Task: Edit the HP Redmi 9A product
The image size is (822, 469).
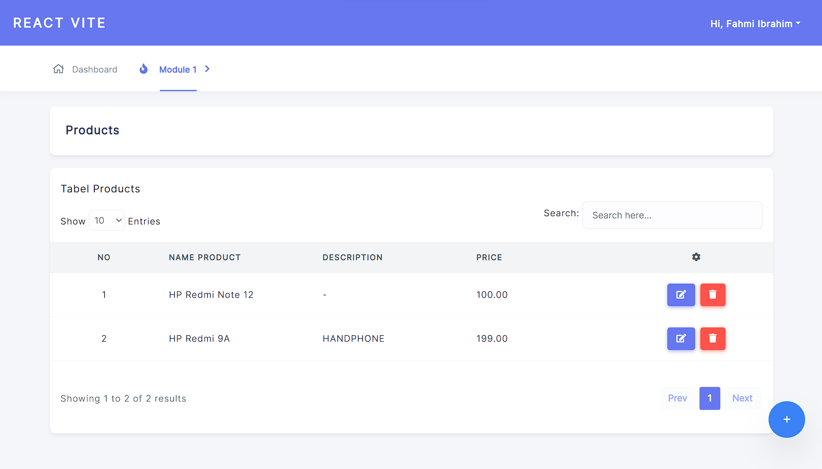Action: (x=681, y=339)
